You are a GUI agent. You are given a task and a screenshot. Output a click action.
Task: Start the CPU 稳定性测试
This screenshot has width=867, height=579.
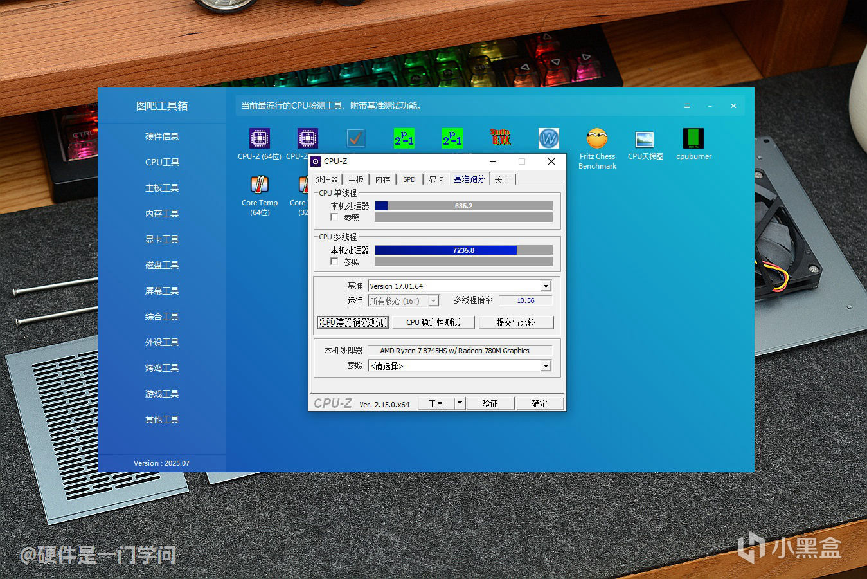[433, 322]
